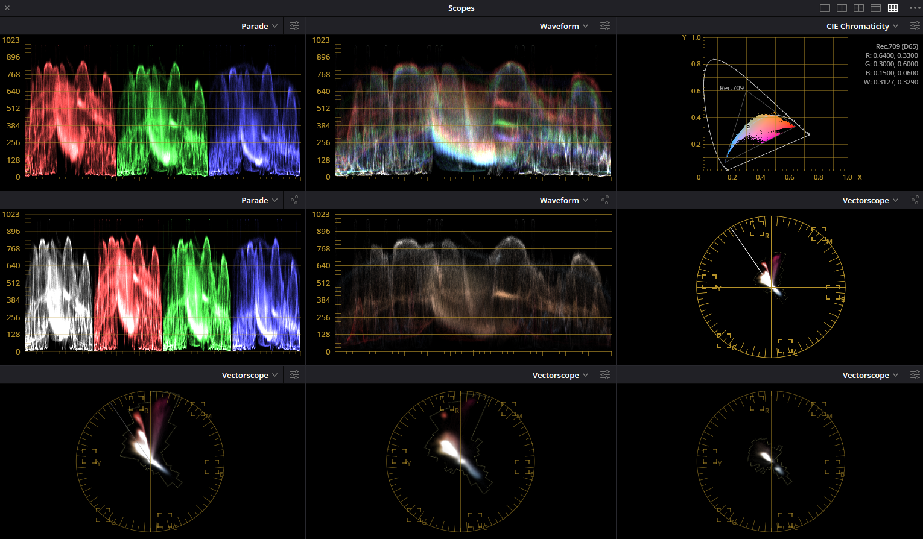Open settings for the bottom-left Vectorscope
Screen dimensions: 923x539
click(x=294, y=374)
